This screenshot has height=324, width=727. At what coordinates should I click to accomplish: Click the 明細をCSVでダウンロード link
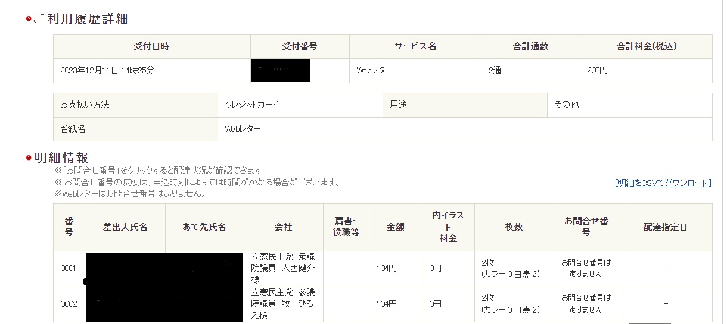click(663, 183)
